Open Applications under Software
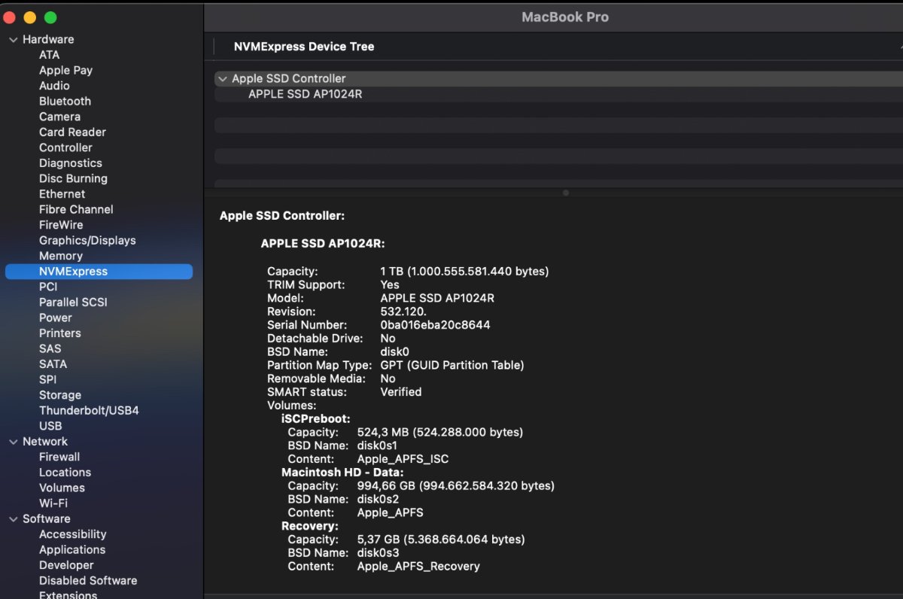 (x=72, y=550)
